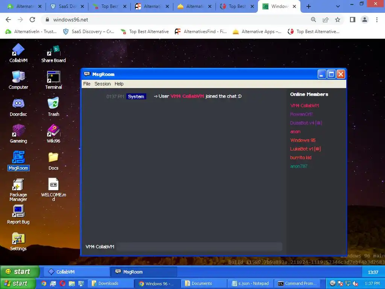Viewport: 385px width, 289px height.
Task: Open SaaS Discovery bookmark in bookmarks bar
Action: pos(88,32)
